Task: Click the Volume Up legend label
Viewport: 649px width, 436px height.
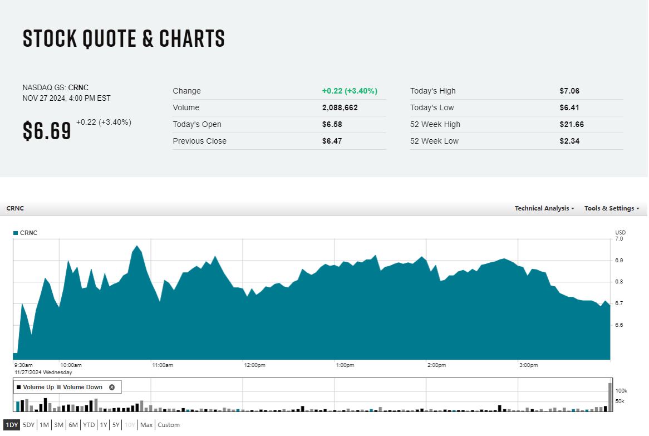Action: coord(38,387)
